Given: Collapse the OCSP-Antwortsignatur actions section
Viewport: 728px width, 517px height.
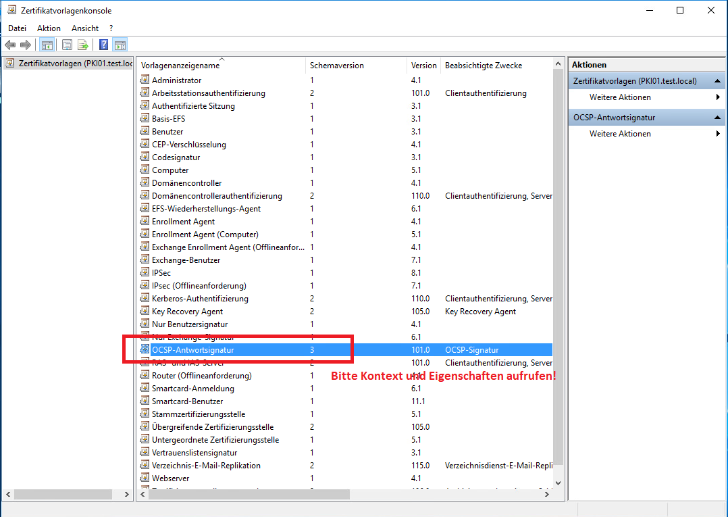Looking at the screenshot, I should pos(717,118).
